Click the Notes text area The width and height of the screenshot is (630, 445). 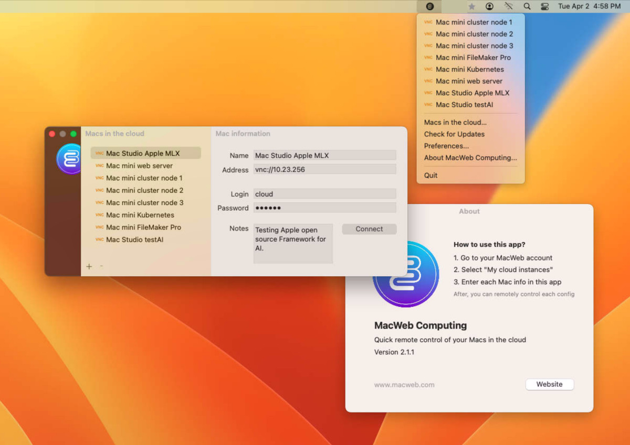point(293,244)
